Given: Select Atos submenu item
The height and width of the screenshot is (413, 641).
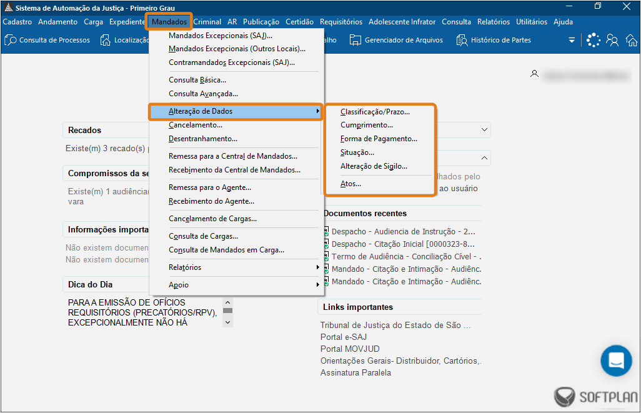Looking at the screenshot, I should pyautogui.click(x=380, y=184).
